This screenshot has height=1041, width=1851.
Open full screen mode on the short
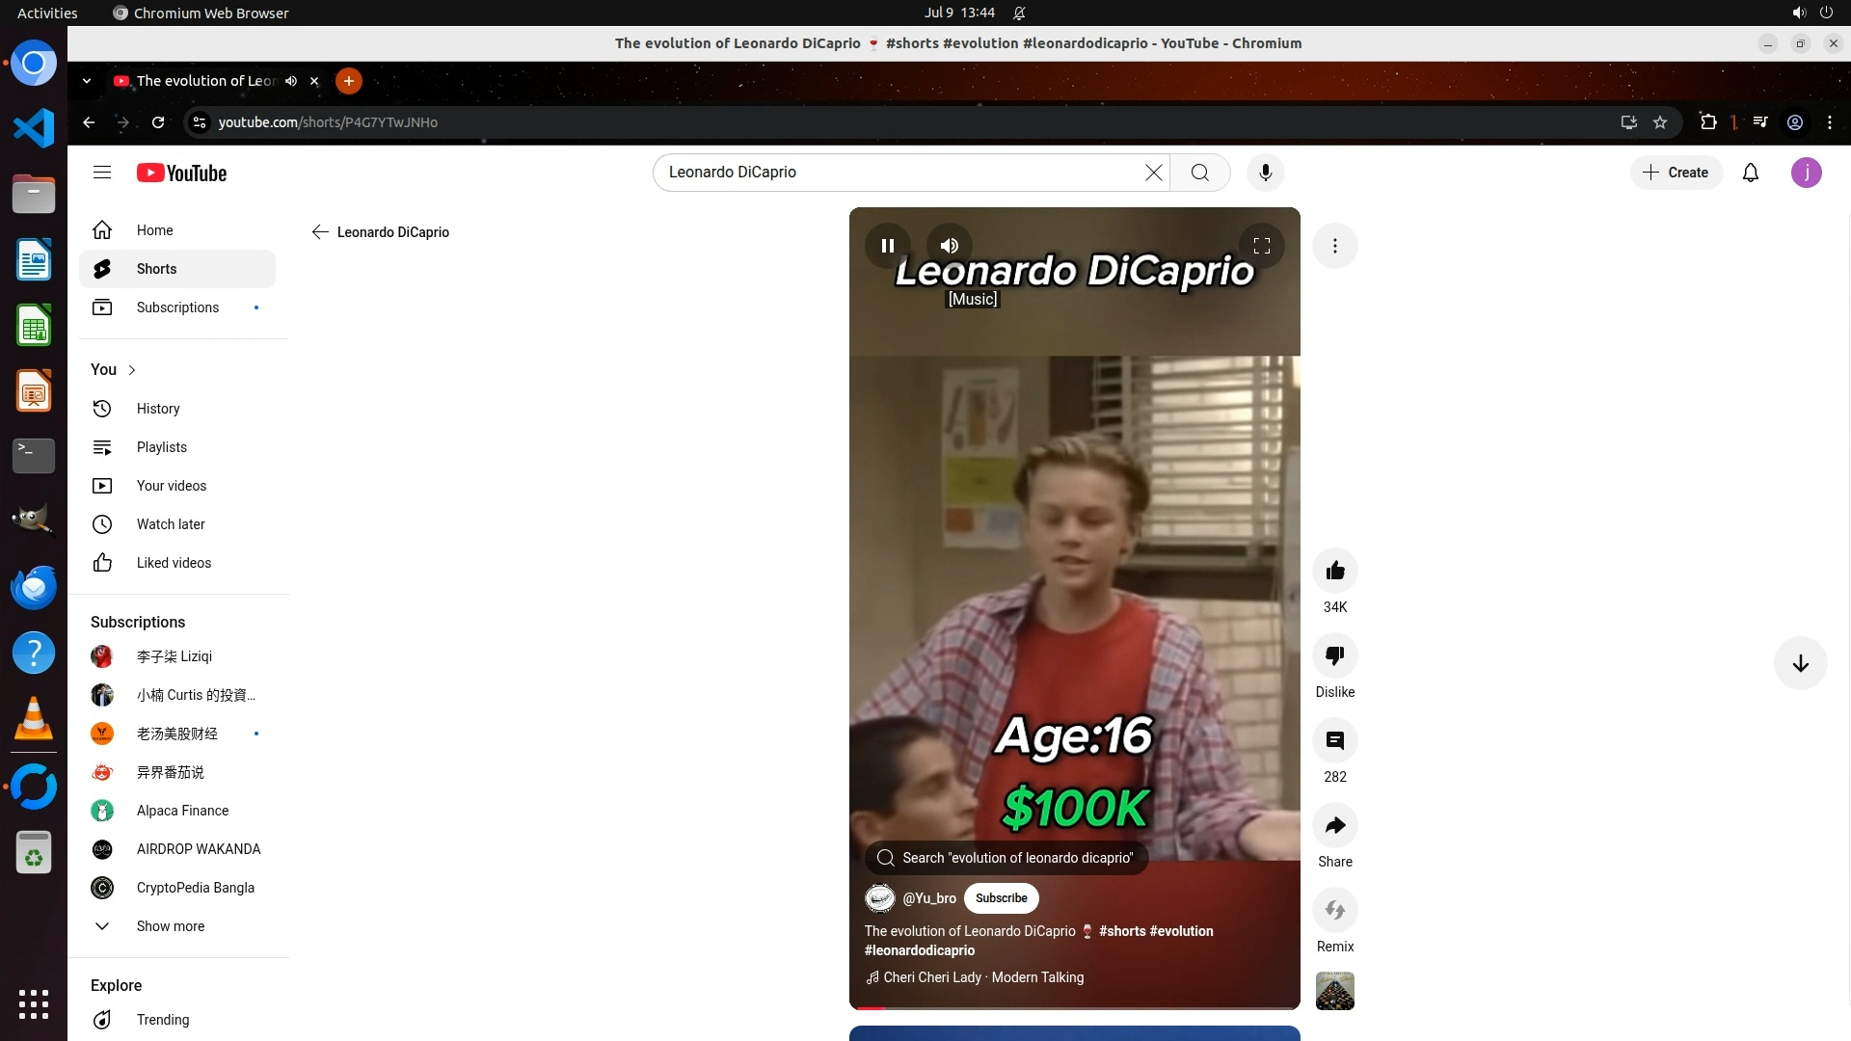(x=1261, y=246)
